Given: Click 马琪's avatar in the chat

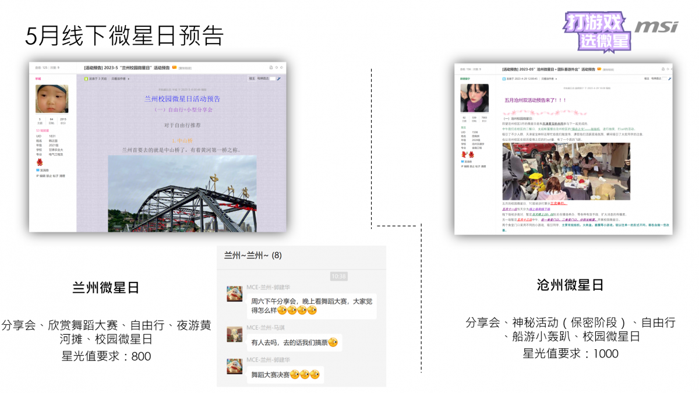Looking at the screenshot, I should coord(235,334).
